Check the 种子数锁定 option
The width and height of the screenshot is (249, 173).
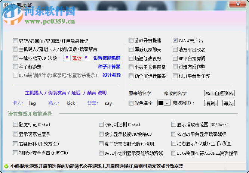[15, 66]
